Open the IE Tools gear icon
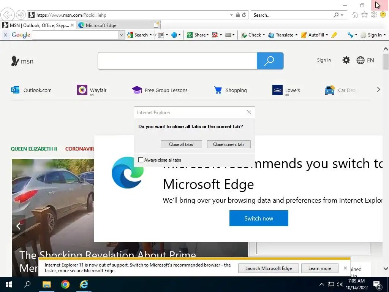Screen dimensions: 389x292 coord(374,15)
